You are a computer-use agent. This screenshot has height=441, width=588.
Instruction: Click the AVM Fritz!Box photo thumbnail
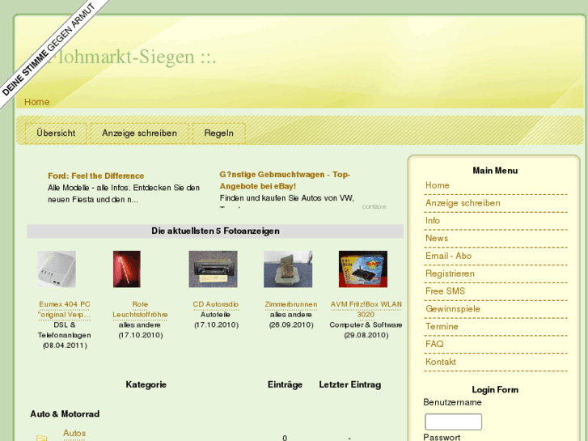(x=363, y=269)
